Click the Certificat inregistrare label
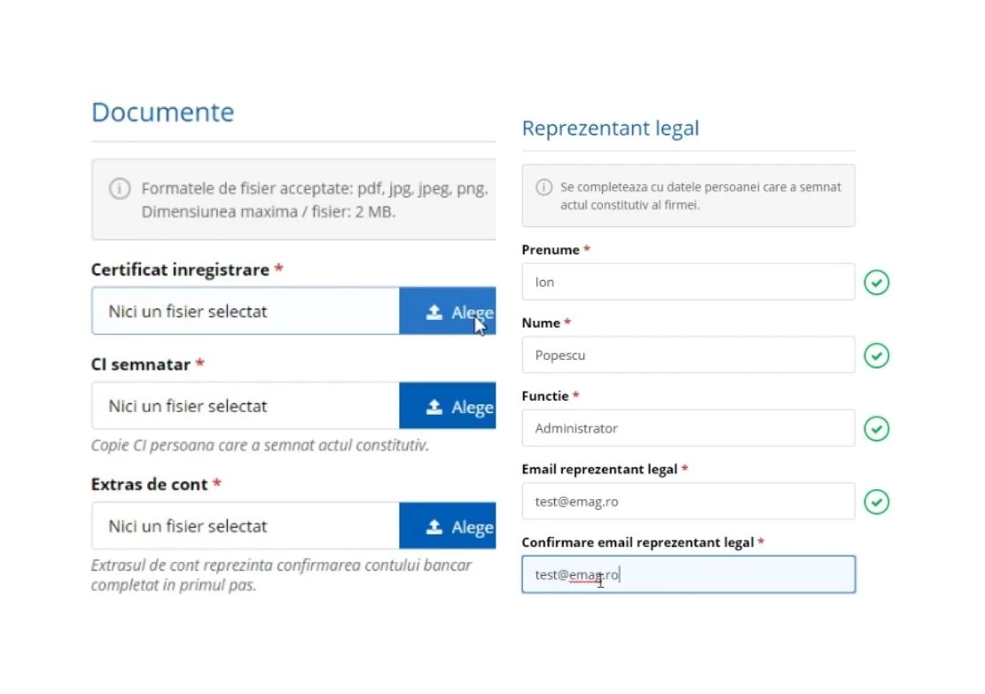 click(180, 269)
